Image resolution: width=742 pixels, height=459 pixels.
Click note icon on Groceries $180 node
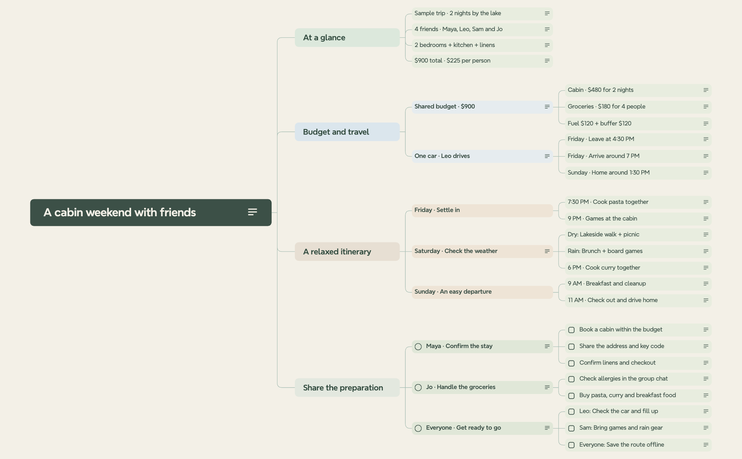point(706,107)
